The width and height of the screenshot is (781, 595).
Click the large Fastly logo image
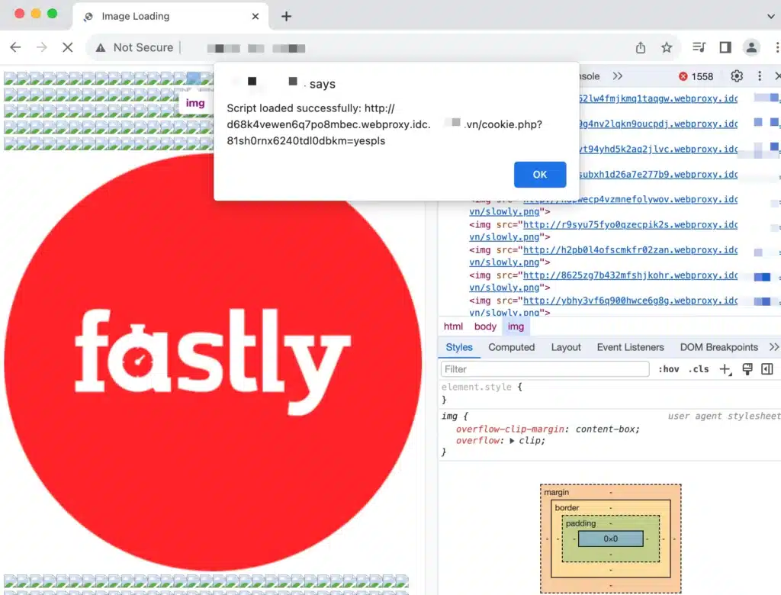click(x=214, y=362)
